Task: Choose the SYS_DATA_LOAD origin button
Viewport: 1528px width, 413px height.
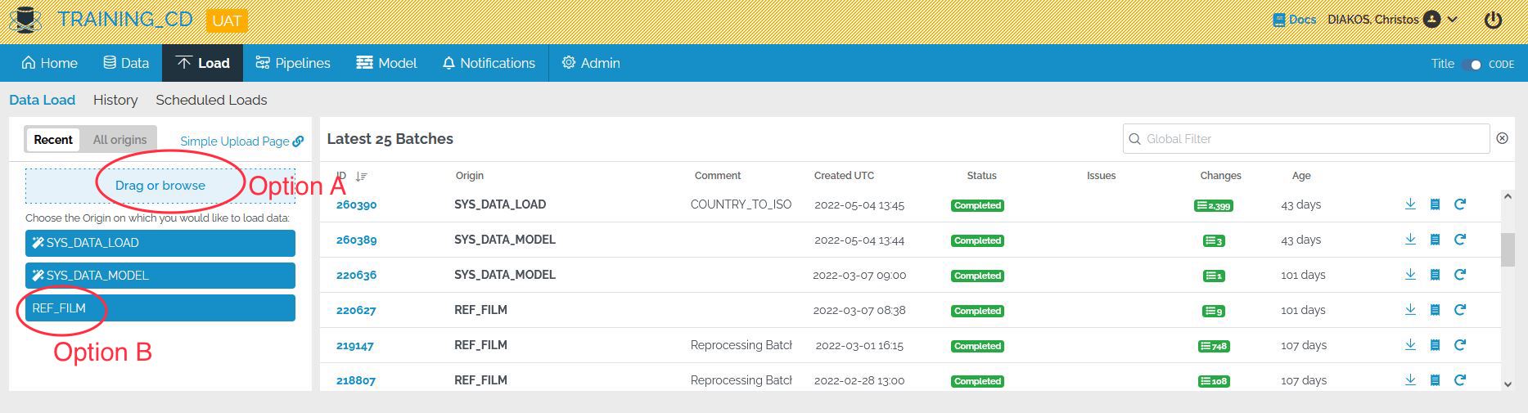Action: [160, 243]
